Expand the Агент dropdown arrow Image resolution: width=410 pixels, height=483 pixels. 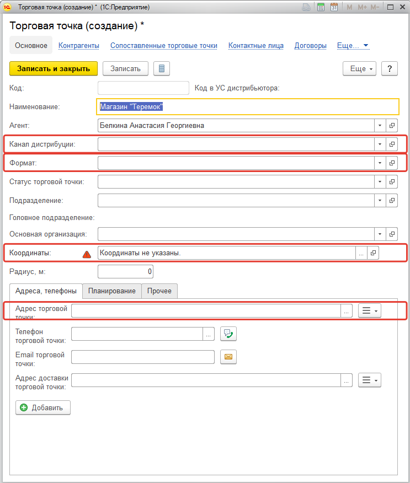(380, 125)
